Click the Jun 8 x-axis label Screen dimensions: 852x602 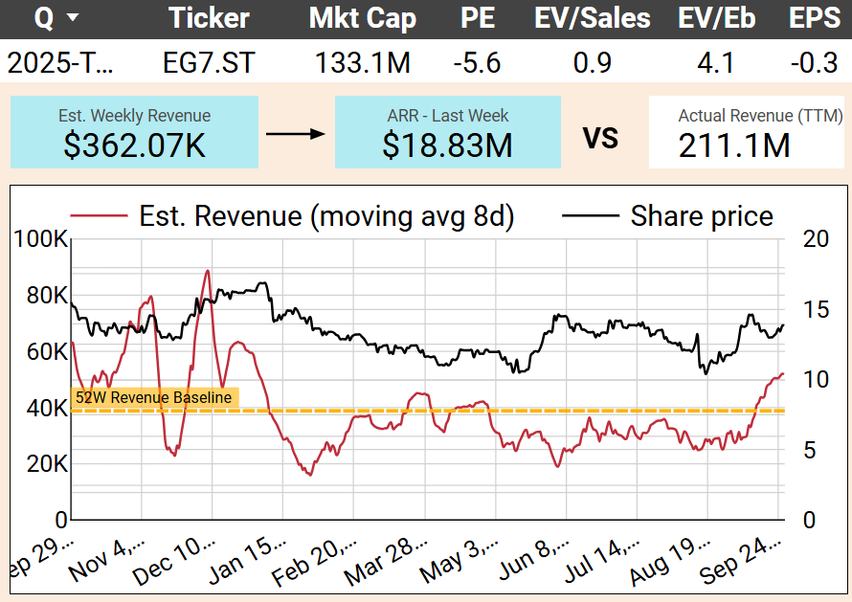pyautogui.click(x=533, y=560)
